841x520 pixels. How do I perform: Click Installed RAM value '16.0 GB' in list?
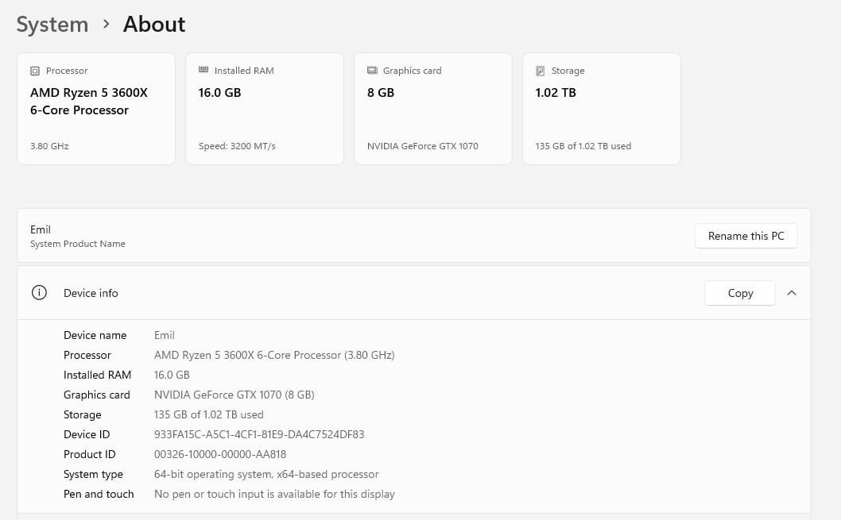(172, 375)
